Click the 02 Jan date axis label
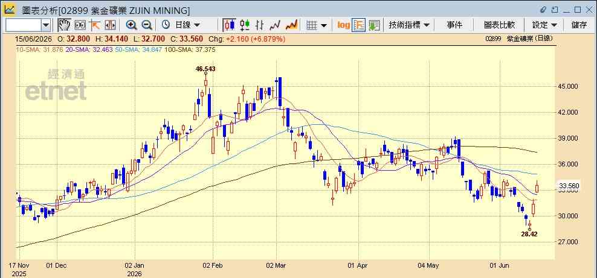The height and width of the screenshot is (278, 597). [135, 265]
